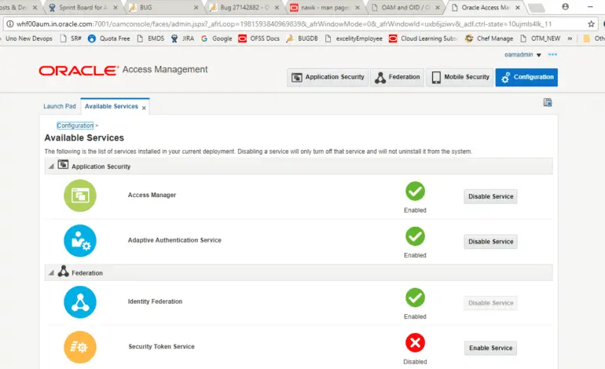Click the tab list icon at right of tab bar
The height and width of the screenshot is (369, 605).
point(548,102)
